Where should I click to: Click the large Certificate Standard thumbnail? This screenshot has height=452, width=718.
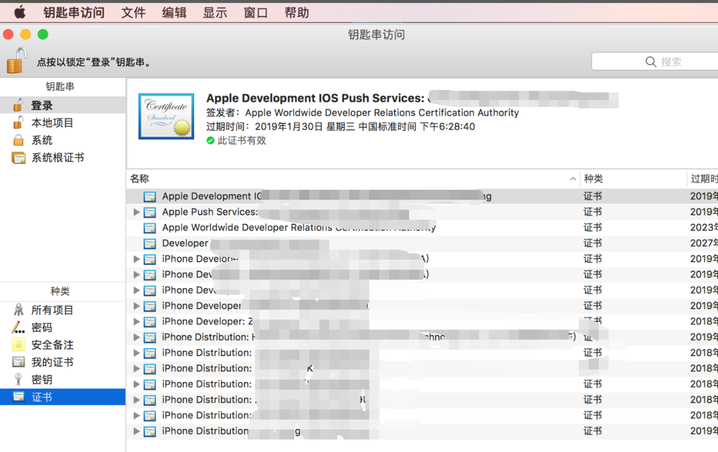pos(166,116)
